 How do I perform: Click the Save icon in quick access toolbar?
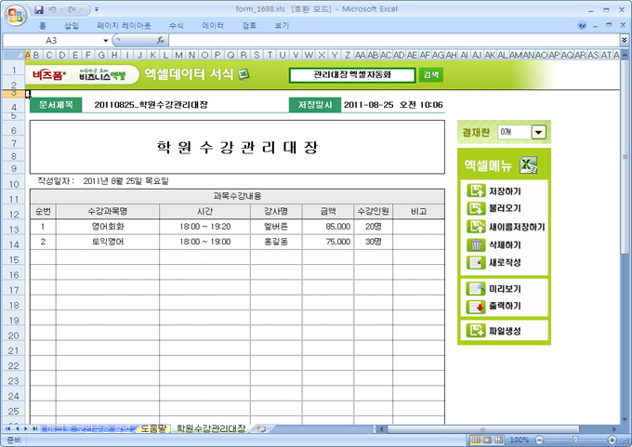(x=38, y=9)
